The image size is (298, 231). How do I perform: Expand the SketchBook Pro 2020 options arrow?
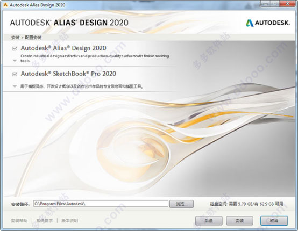coord(15,86)
